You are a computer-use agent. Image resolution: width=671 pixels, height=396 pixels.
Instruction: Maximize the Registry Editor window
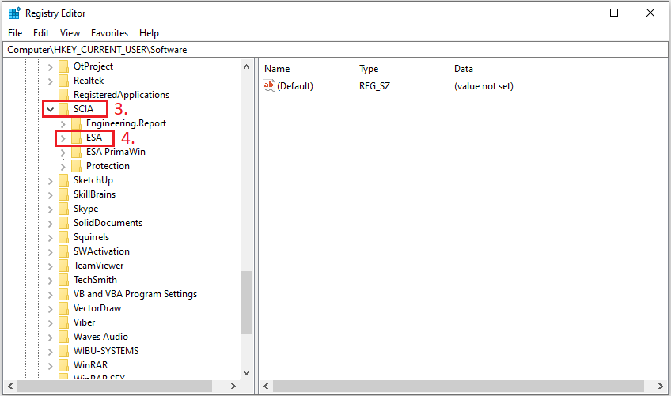pyautogui.click(x=614, y=13)
